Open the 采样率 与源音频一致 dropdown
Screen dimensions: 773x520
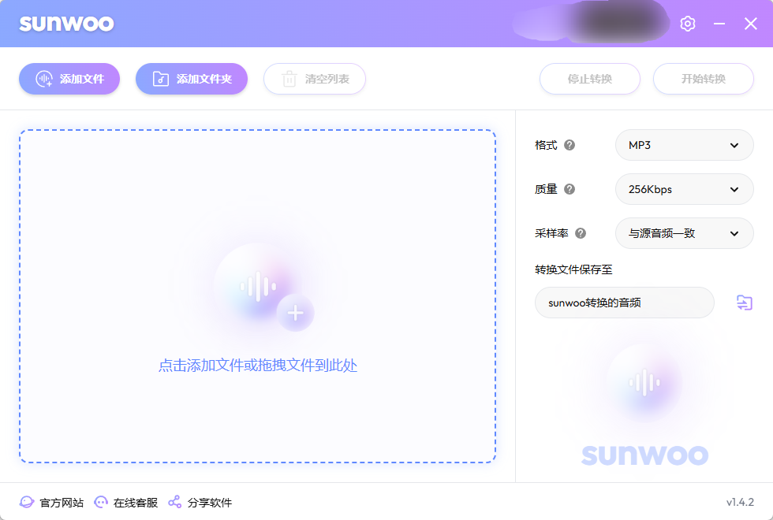(685, 233)
